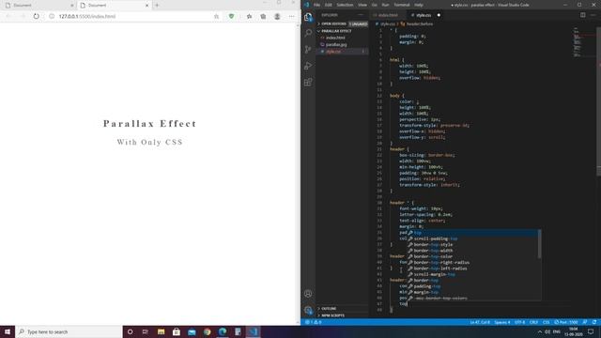This screenshot has height=338, width=601.
Task: Open the Search view in activity bar
Action: 308,33
